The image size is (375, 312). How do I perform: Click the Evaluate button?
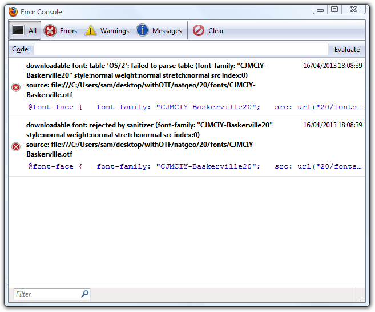click(x=347, y=50)
